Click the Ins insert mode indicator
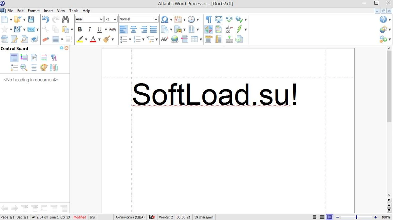This screenshot has width=393, height=220. tap(92, 217)
